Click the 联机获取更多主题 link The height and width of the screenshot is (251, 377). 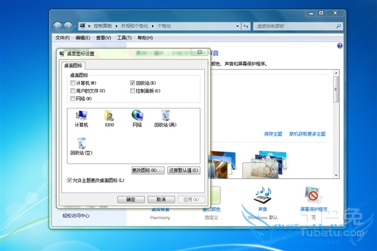[x=307, y=134]
